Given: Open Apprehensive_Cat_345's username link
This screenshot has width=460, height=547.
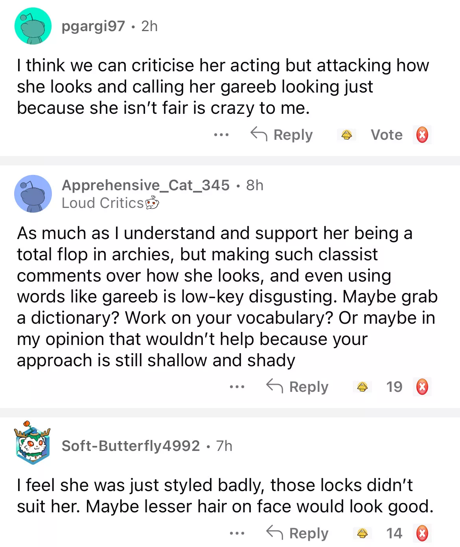Looking at the screenshot, I should click(x=145, y=185).
